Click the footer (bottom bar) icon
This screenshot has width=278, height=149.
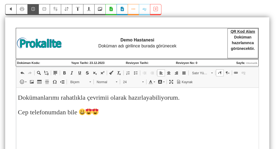pyautogui.click(x=89, y=9)
